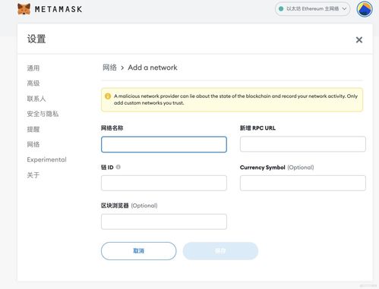Click the 新增 RPC URL input field
The image size is (379, 289).
pos(303,144)
